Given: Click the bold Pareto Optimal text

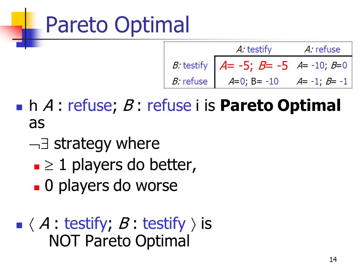Looking at the screenshot, I should coord(280,105).
